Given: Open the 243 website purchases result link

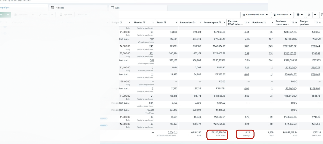Looking at the screenshot, I should 151,46.
